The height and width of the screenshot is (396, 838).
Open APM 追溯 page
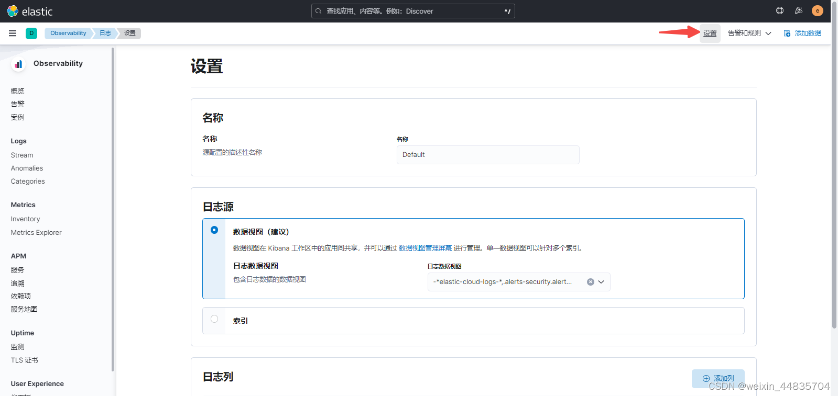point(17,283)
